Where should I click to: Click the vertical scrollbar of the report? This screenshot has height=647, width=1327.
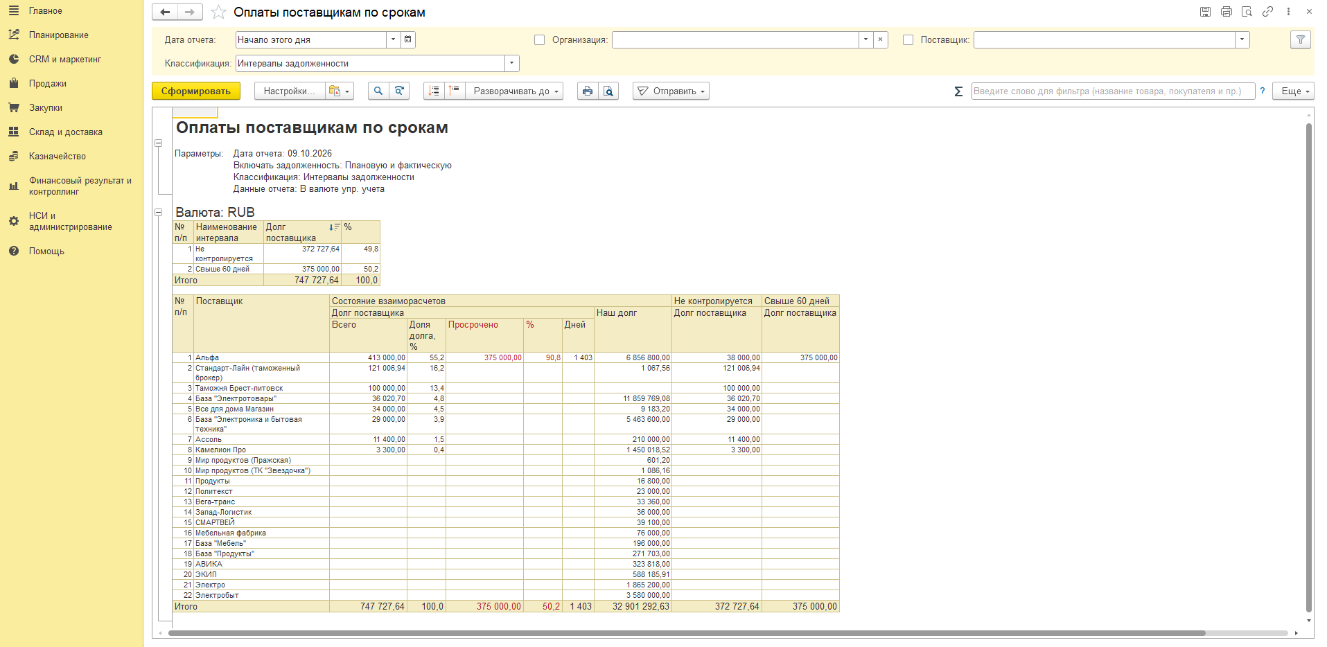point(1309,367)
